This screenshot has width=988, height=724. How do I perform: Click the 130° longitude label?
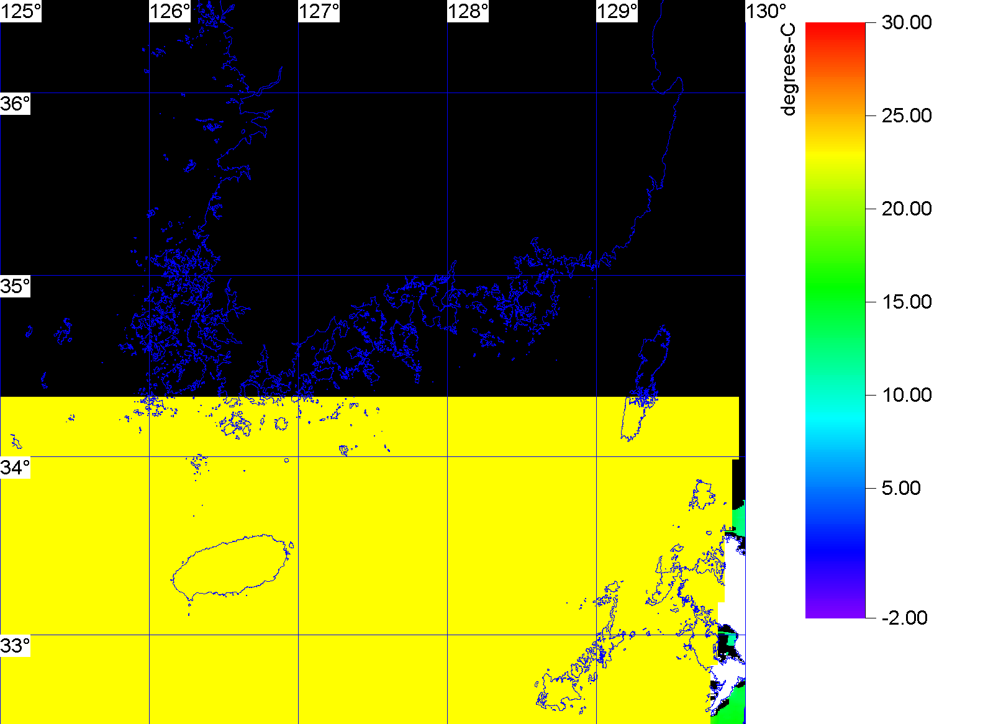click(x=766, y=11)
